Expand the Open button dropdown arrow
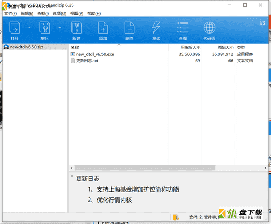Screen dimensions: 271x224 click(x=29, y=27)
